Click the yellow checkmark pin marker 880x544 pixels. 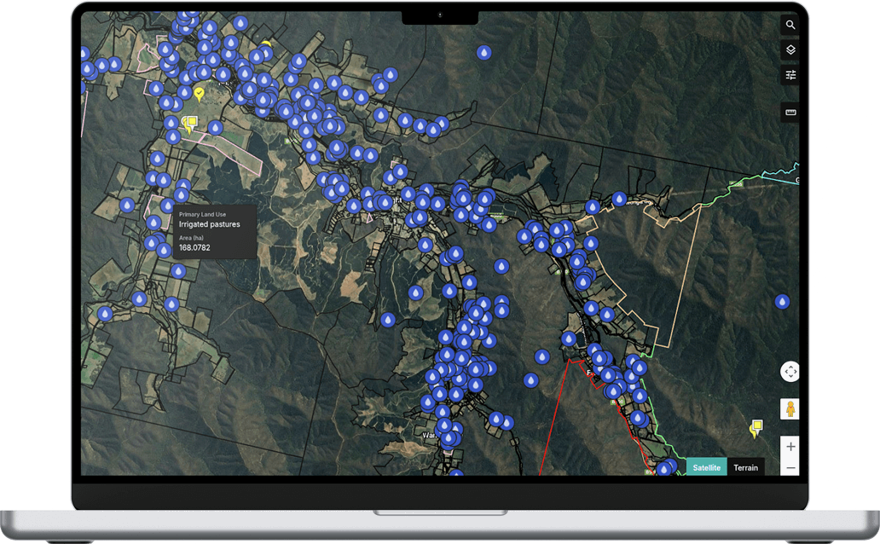[x=200, y=93]
